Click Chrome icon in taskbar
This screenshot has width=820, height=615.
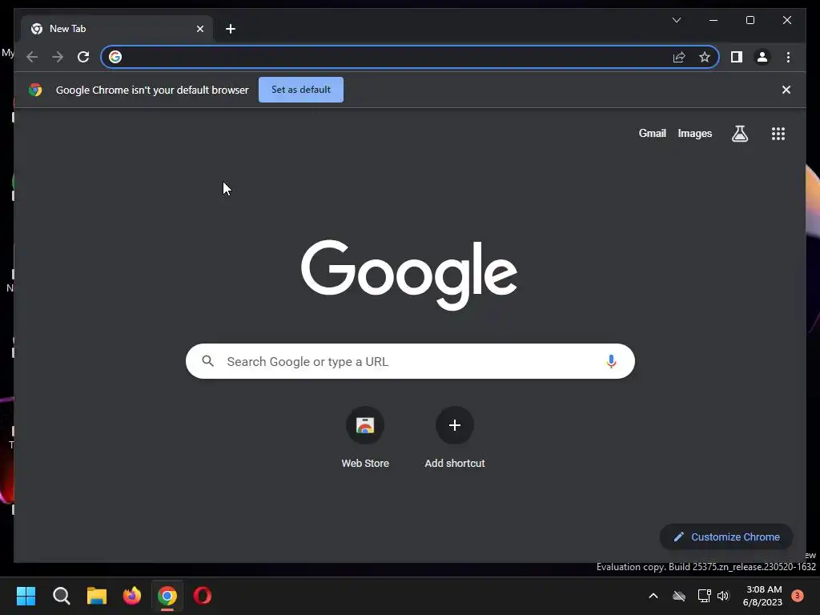(x=167, y=596)
